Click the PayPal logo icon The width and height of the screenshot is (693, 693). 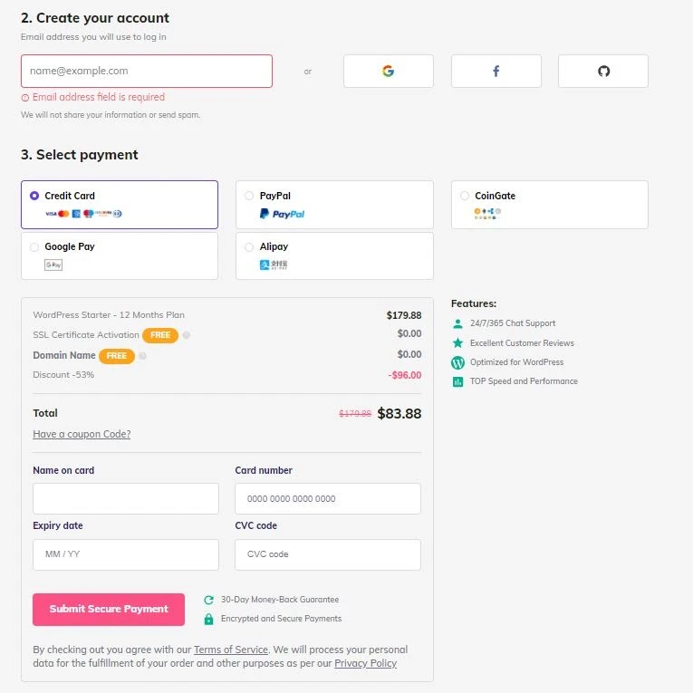(x=282, y=214)
